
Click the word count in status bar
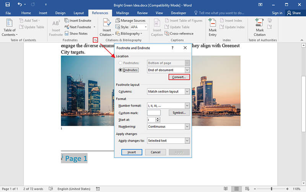[33, 189]
